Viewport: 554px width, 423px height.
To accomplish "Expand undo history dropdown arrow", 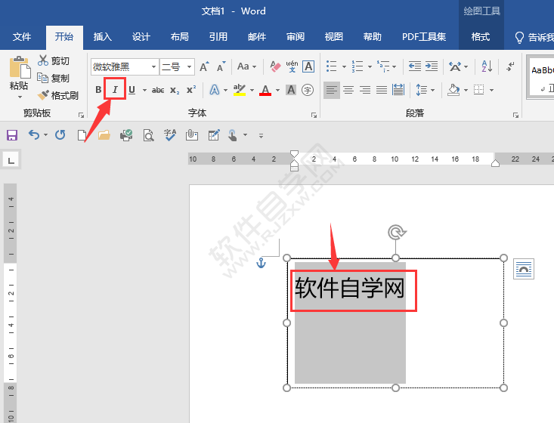I will click(x=46, y=135).
